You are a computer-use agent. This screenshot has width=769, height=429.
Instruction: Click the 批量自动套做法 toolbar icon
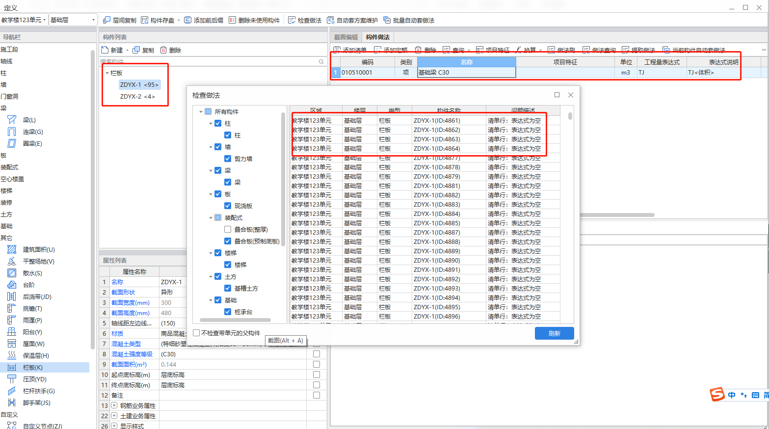pos(387,20)
